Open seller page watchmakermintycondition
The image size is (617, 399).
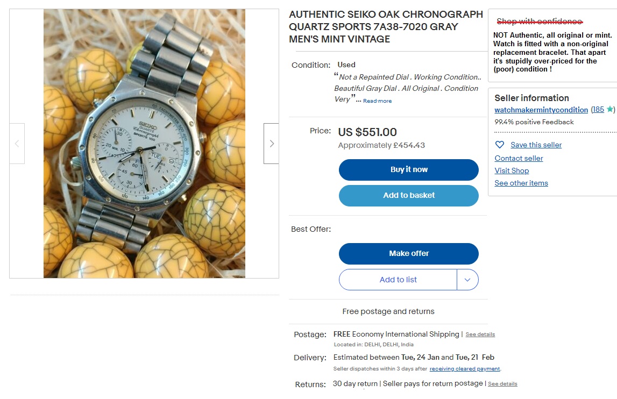pyautogui.click(x=541, y=110)
